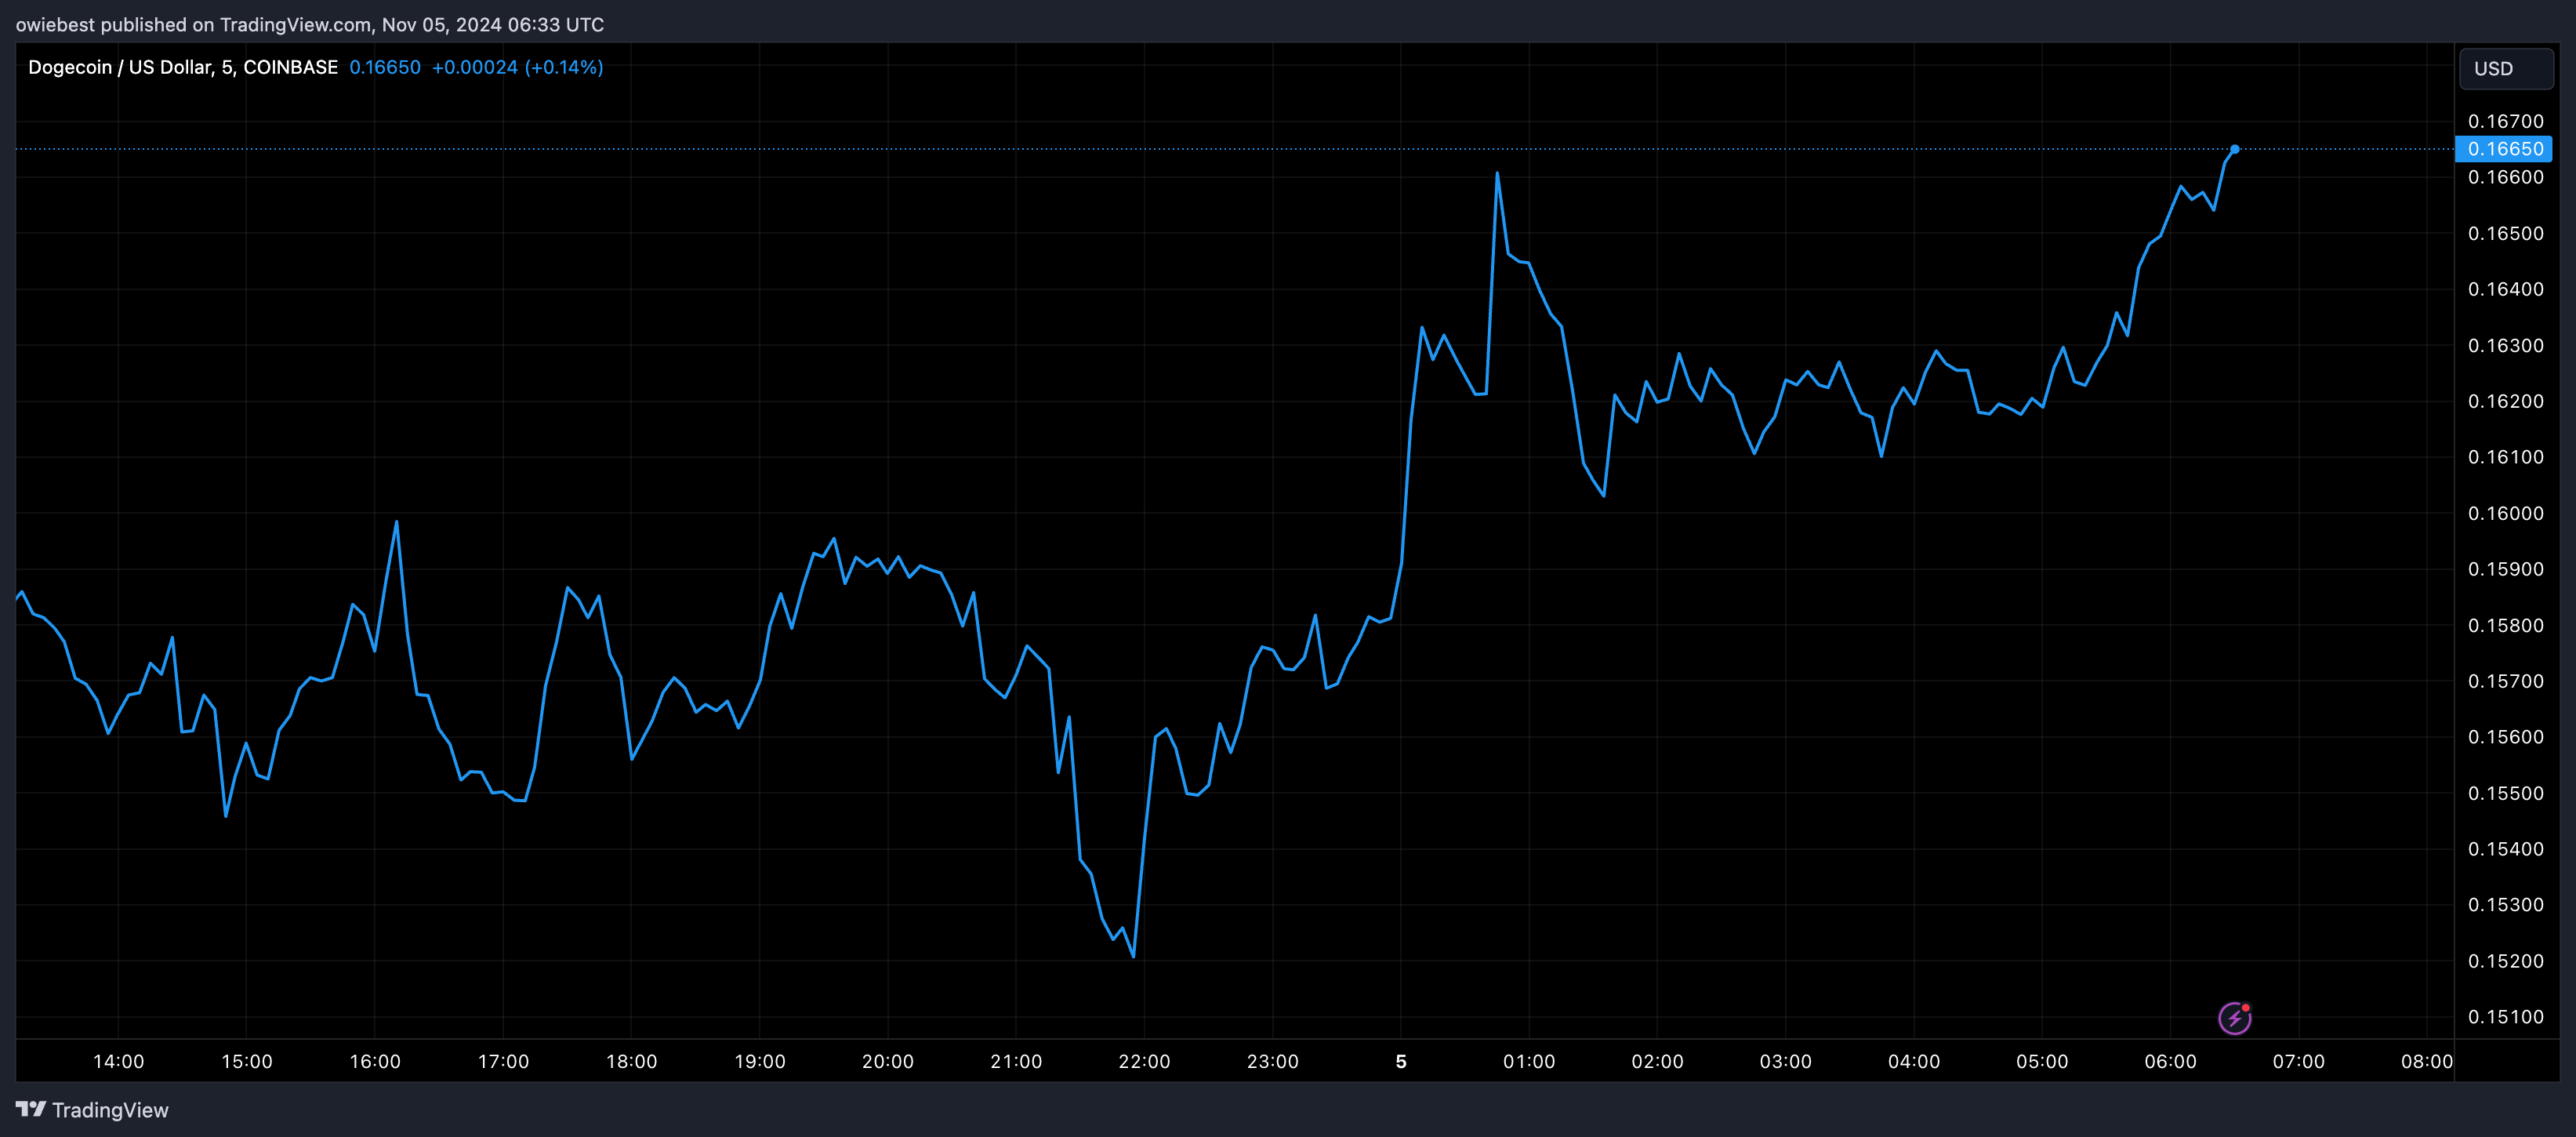Click the 0.15200 price axis label
Image resolution: width=2576 pixels, height=1137 pixels.
[2505, 961]
